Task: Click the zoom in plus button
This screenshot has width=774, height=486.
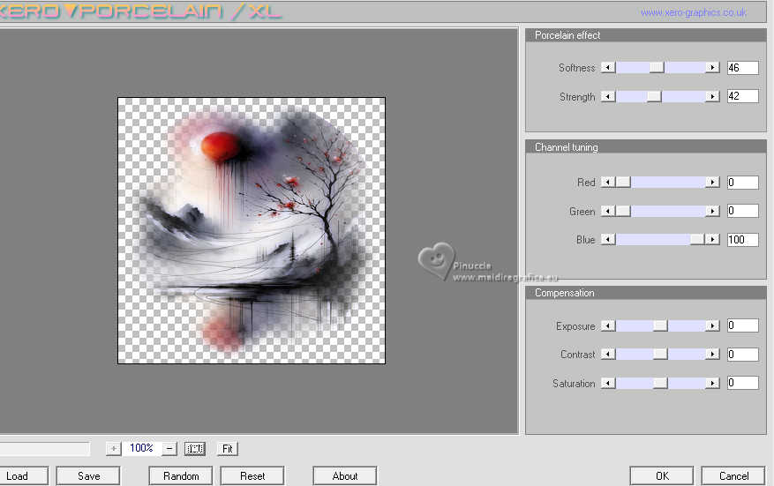Action: [114, 448]
